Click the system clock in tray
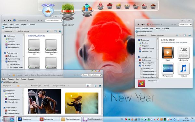This screenshot has width=195, height=122. pos(186,119)
